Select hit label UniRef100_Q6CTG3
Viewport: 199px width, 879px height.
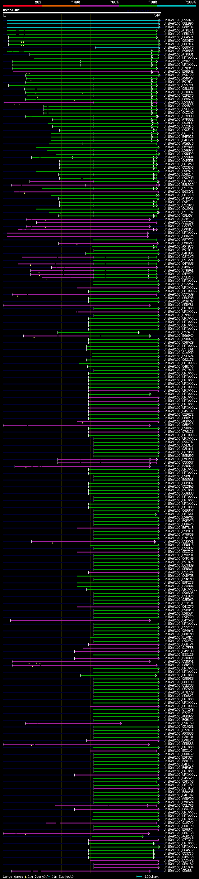click(x=178, y=833)
